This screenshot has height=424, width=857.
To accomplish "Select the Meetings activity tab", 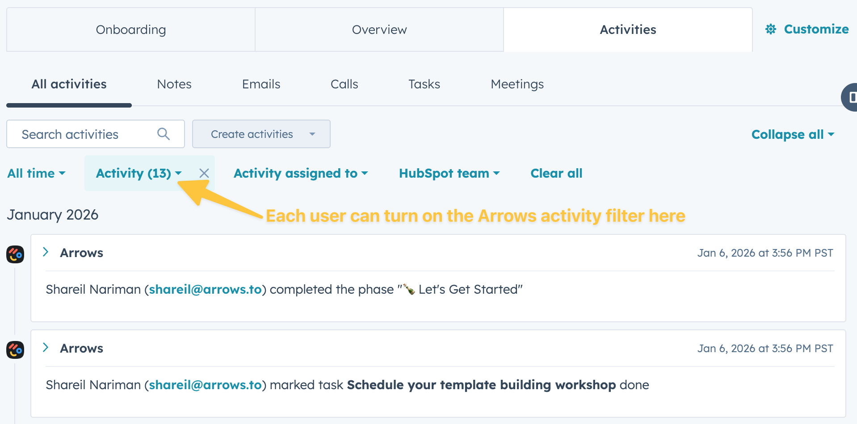I will click(x=517, y=84).
